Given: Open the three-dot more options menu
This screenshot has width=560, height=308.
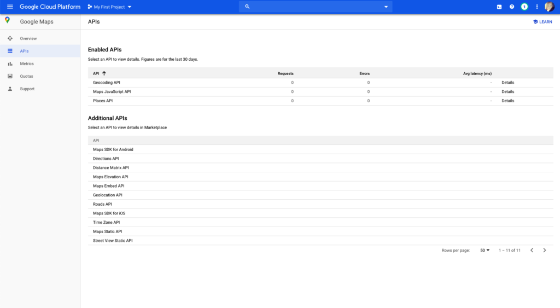Looking at the screenshot, I should (x=537, y=7).
